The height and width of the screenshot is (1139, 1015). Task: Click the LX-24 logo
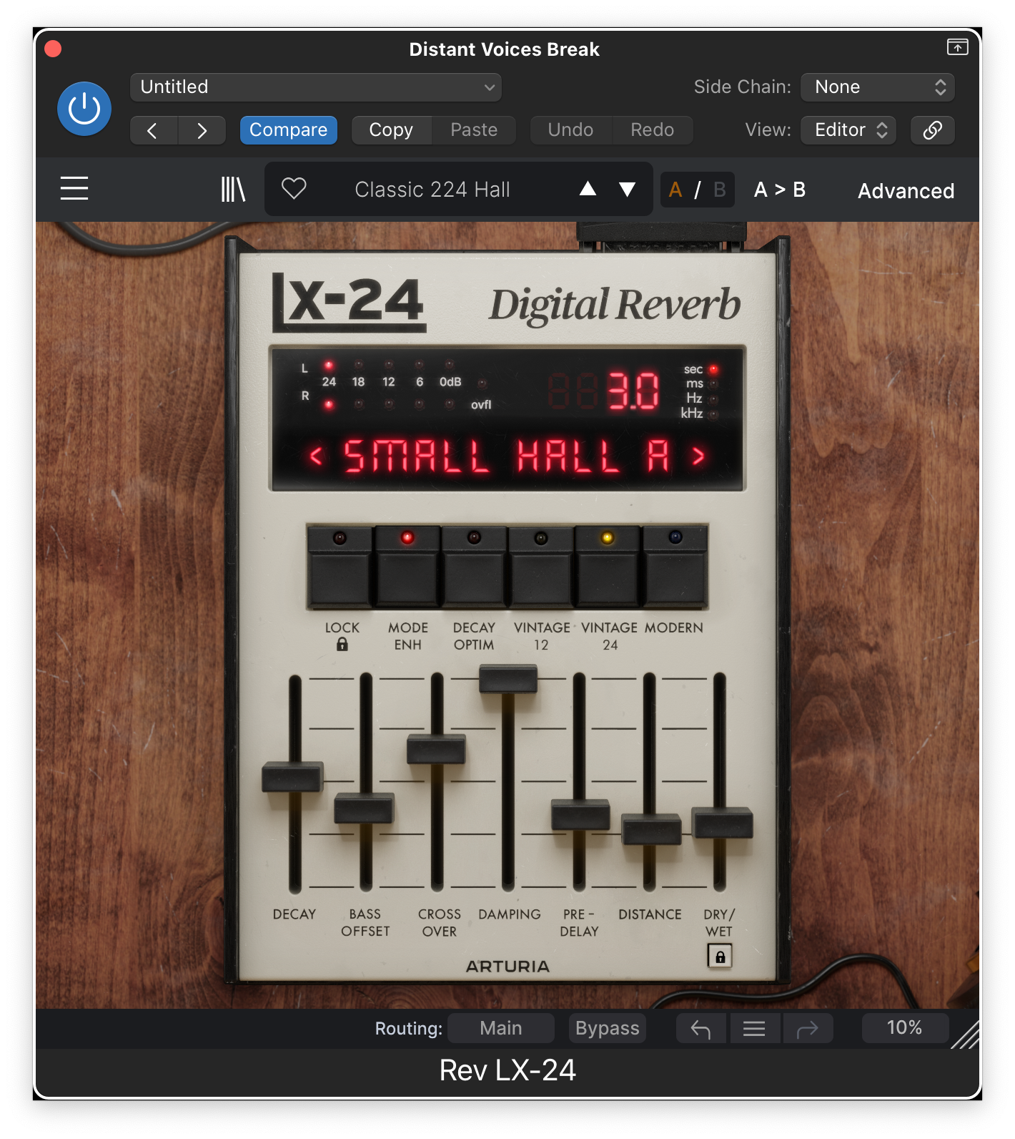[x=349, y=303]
